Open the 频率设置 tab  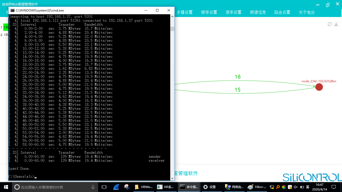(209, 12)
